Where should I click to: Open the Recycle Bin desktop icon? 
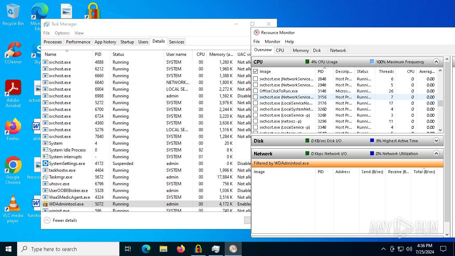point(13,15)
